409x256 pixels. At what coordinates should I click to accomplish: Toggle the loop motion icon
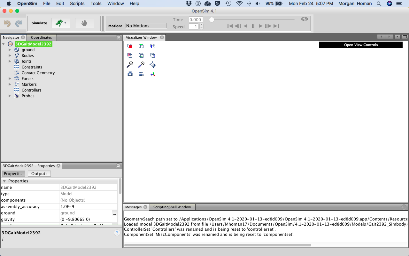point(305,19)
